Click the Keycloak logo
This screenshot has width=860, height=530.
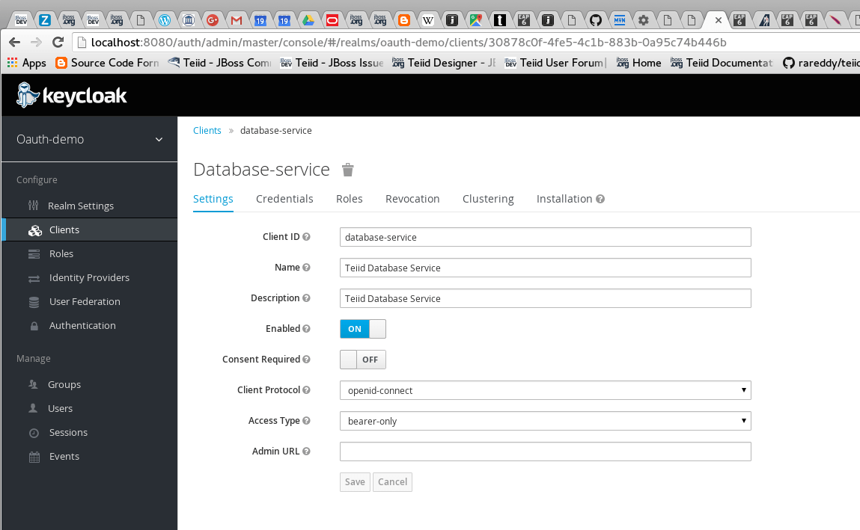[71, 95]
